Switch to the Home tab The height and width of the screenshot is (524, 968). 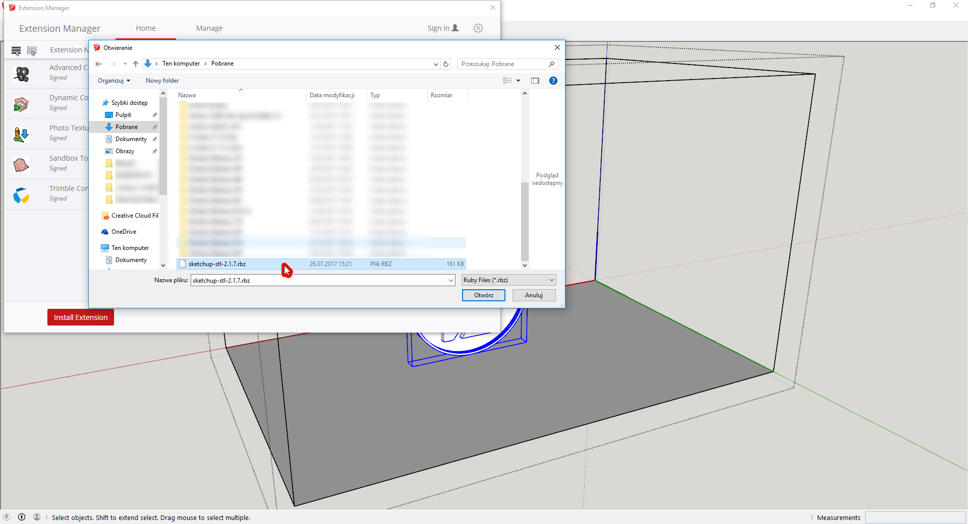point(146,28)
